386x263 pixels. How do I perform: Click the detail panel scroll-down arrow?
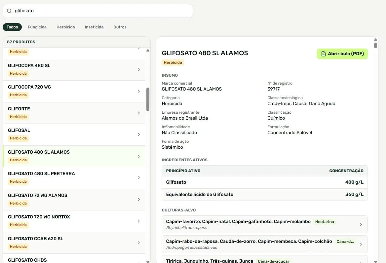coord(375,262)
